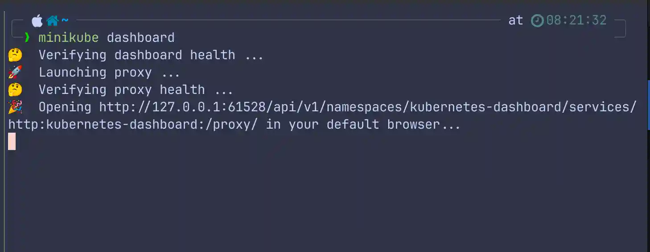Click the rocket emoji beside Launching proxy
650x252 pixels.
pos(15,72)
